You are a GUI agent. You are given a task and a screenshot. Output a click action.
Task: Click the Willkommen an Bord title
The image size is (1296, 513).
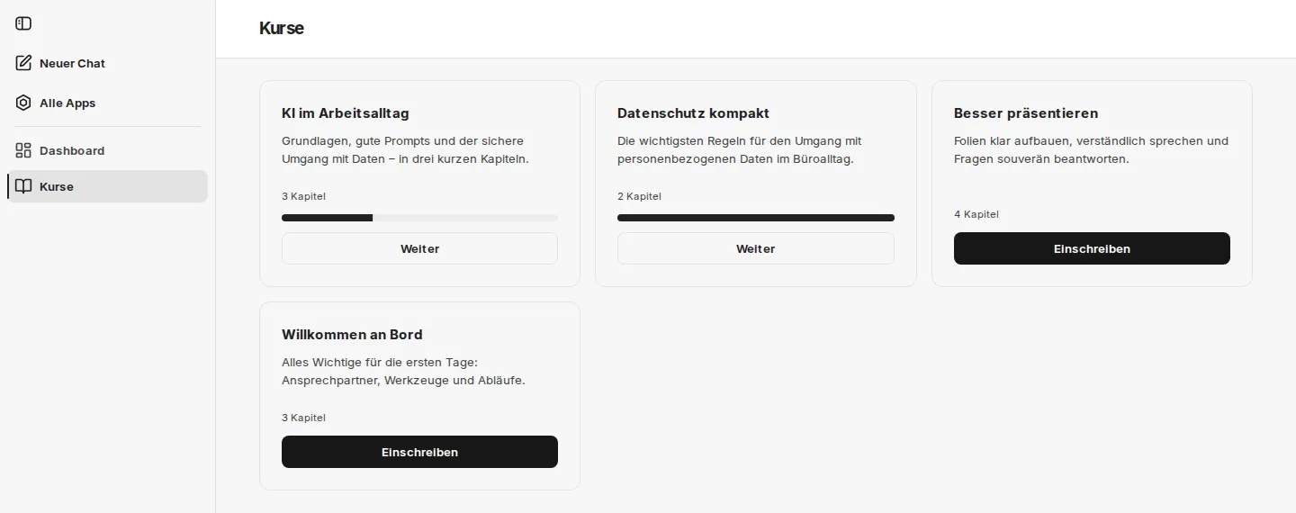pos(352,335)
